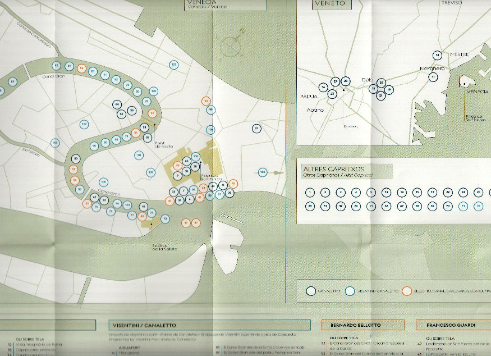The image size is (491, 356).
Task: Click marker 58 by the Rialto bridge
Action: coord(144,127)
